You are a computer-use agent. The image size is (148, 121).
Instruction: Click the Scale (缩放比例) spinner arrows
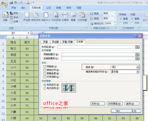[x=115, y=23]
